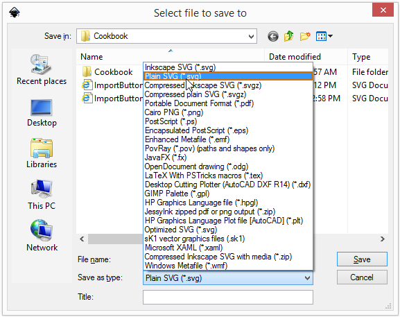Go back to last folder visited

(x=273, y=36)
